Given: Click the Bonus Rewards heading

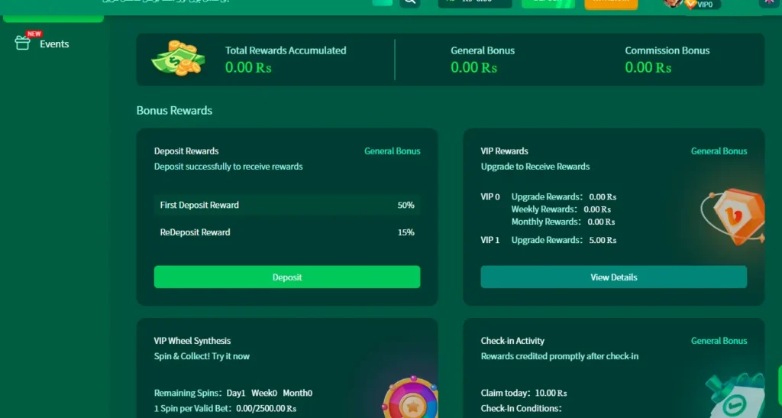Looking at the screenshot, I should tap(174, 110).
